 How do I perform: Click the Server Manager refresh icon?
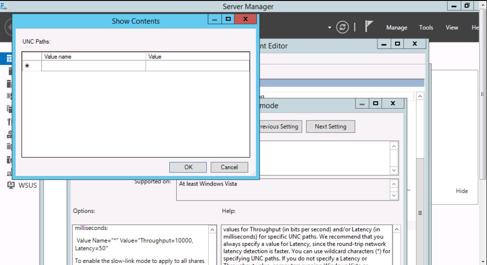pyautogui.click(x=344, y=27)
